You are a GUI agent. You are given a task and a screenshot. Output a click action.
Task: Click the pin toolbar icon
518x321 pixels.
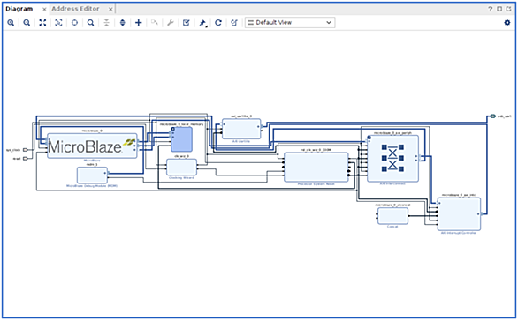(202, 23)
